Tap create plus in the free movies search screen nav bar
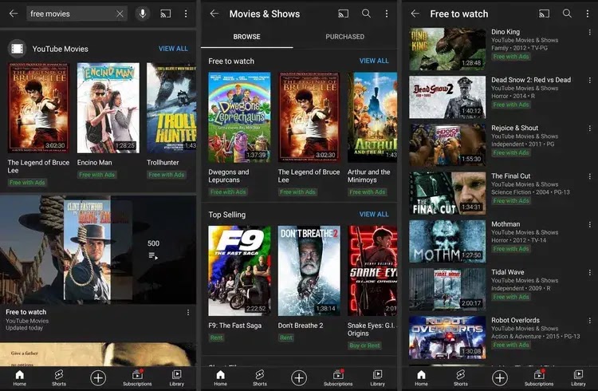This screenshot has width=598, height=391. (x=98, y=378)
